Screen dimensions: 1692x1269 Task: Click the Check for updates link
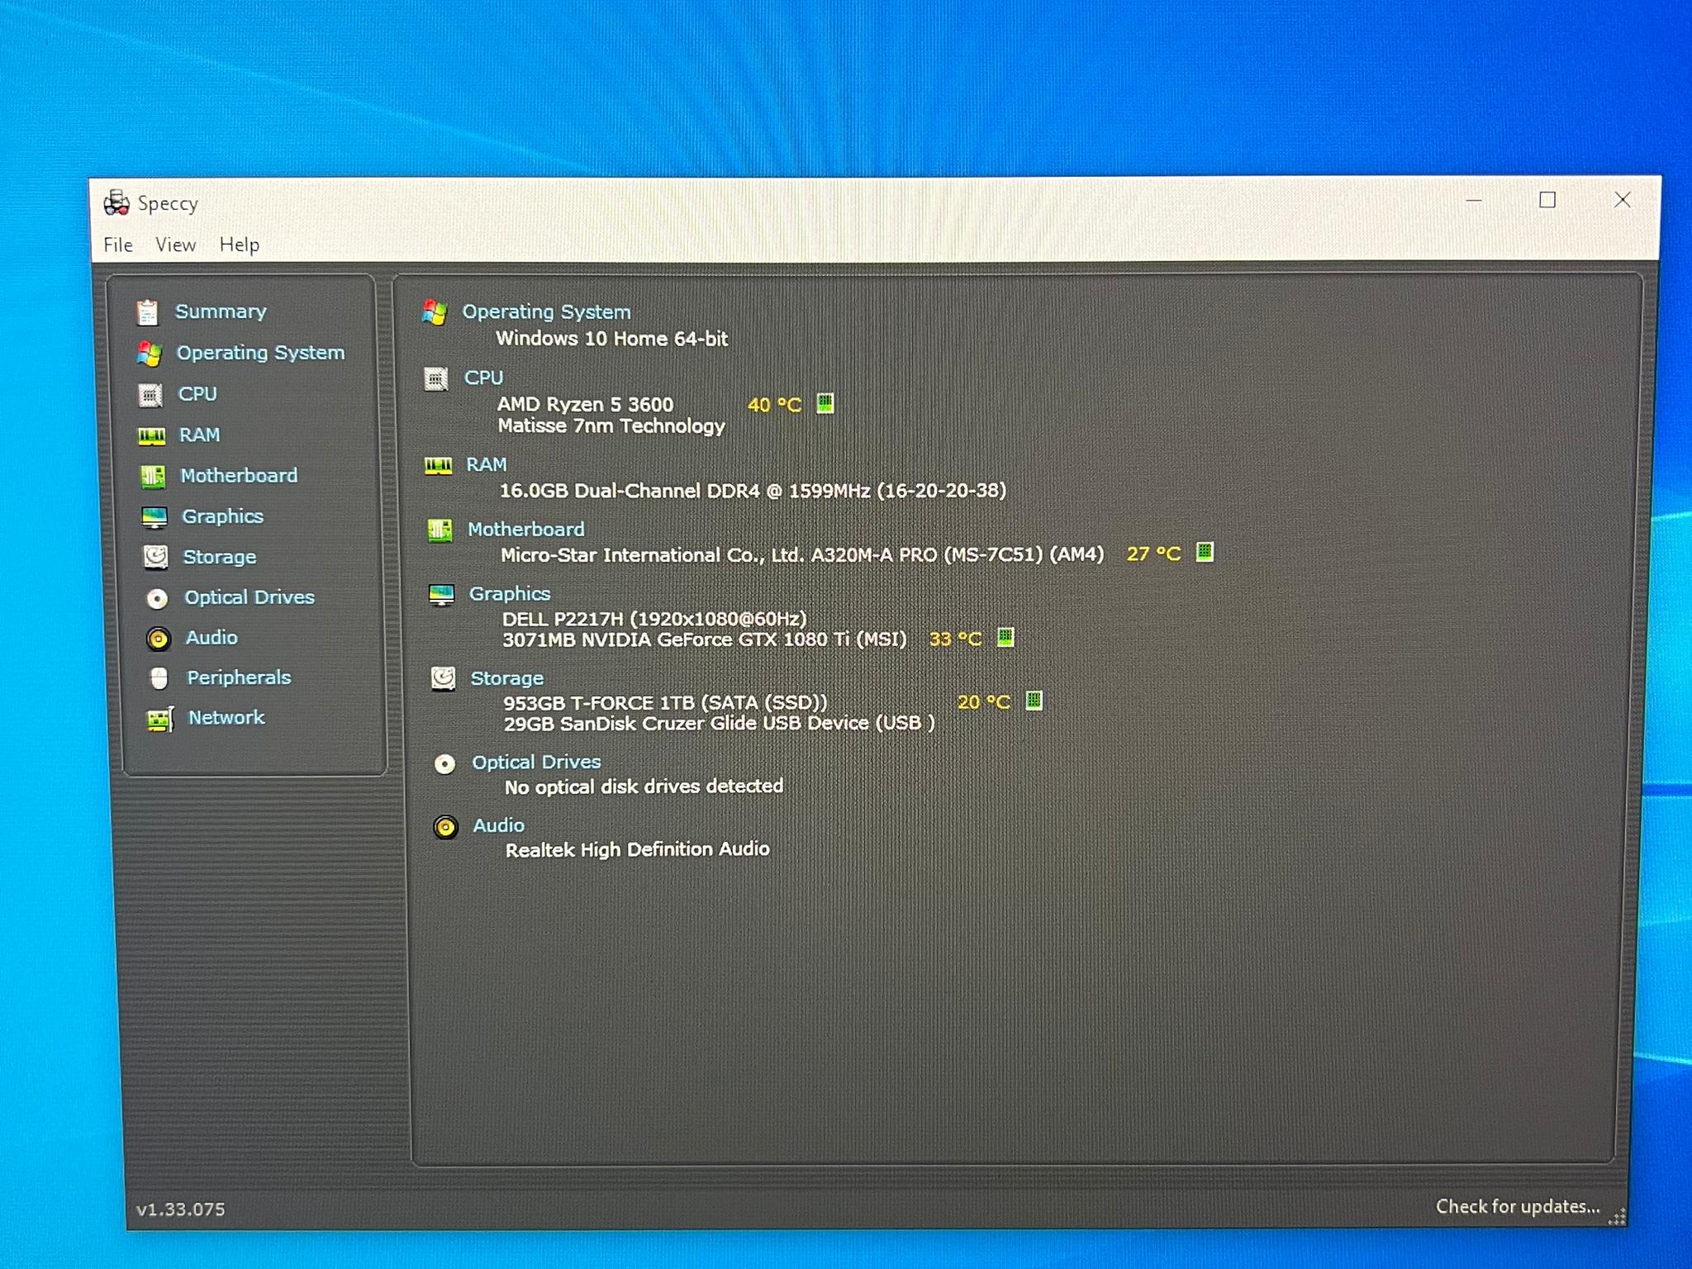1518,1206
